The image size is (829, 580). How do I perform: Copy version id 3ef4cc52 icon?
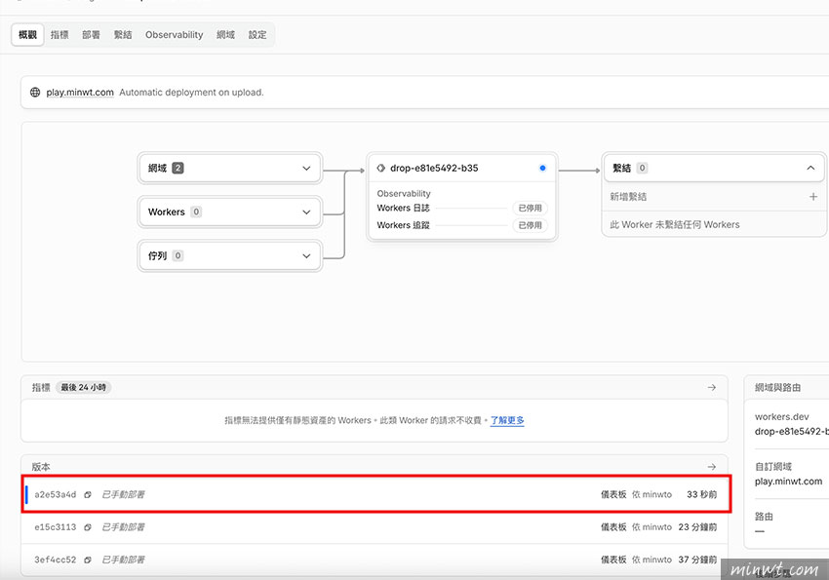point(88,560)
